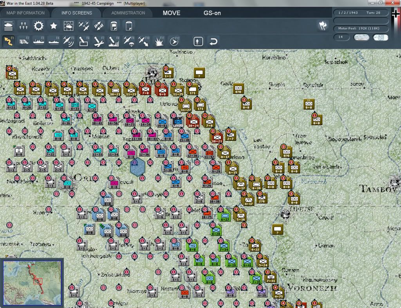
Task: Click the F12 end turn icon
Action: pos(174,41)
